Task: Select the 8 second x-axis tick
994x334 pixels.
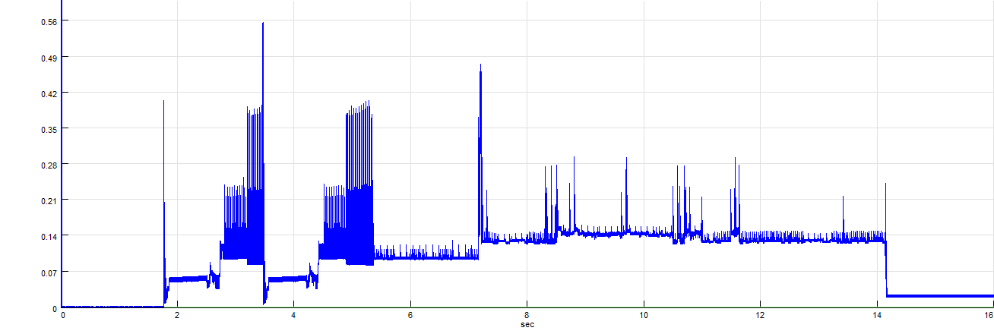Action: click(527, 315)
